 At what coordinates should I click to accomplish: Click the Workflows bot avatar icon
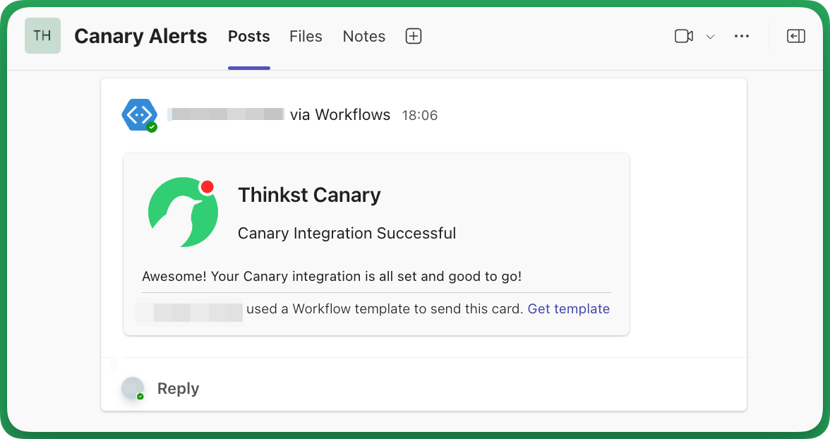point(140,115)
